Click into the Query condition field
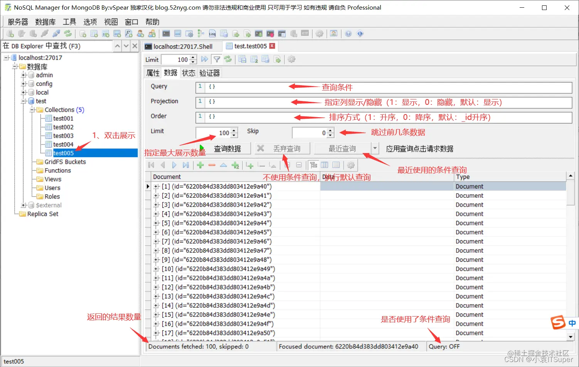579x367 pixels. pos(384,88)
